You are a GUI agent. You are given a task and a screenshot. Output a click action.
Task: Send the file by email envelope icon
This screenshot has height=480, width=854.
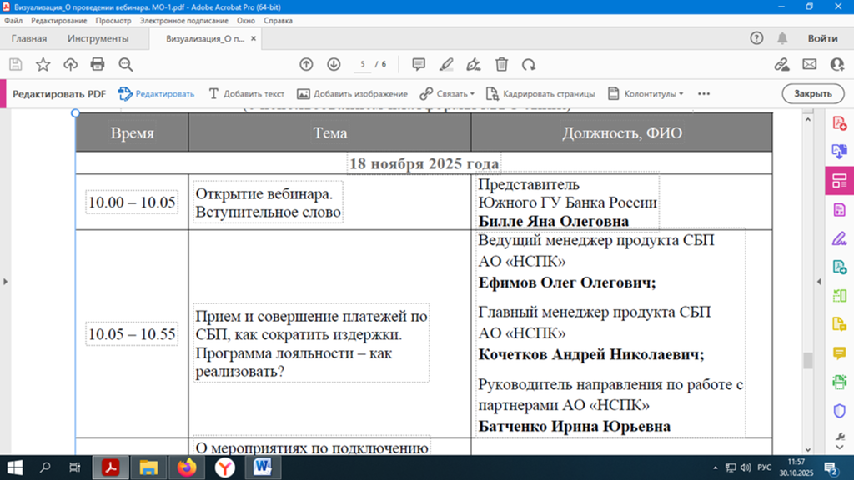809,64
